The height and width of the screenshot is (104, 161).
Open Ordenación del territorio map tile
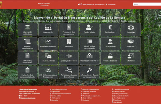pos(90,58)
